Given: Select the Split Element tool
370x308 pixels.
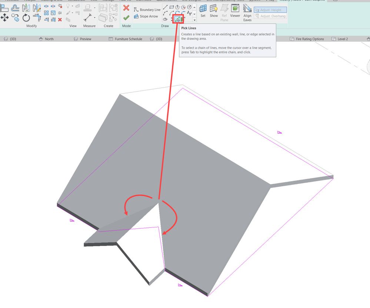Looking at the screenshot, I should pyautogui.click(x=46, y=6).
